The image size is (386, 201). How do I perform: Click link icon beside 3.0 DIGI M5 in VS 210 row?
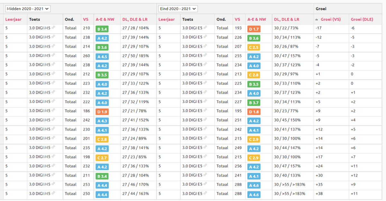tap(53, 28)
